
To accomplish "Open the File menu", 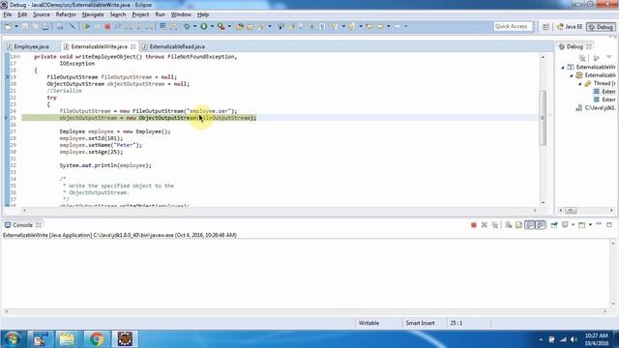I will (8, 14).
